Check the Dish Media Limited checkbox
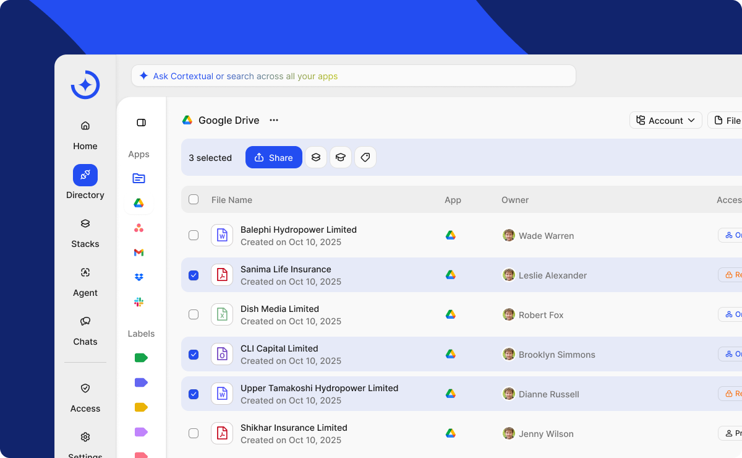 pyautogui.click(x=194, y=314)
